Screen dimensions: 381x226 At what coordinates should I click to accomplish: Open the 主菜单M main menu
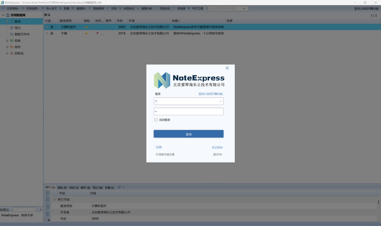pyautogui.click(x=13, y=8)
